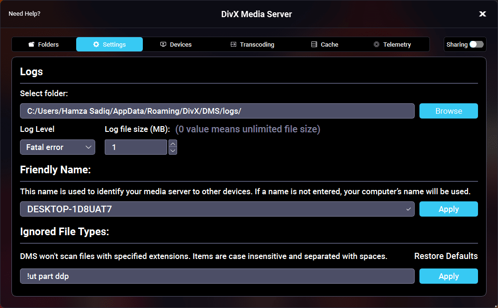Open the Need Help? link
This screenshot has width=498, height=308.
(x=24, y=14)
